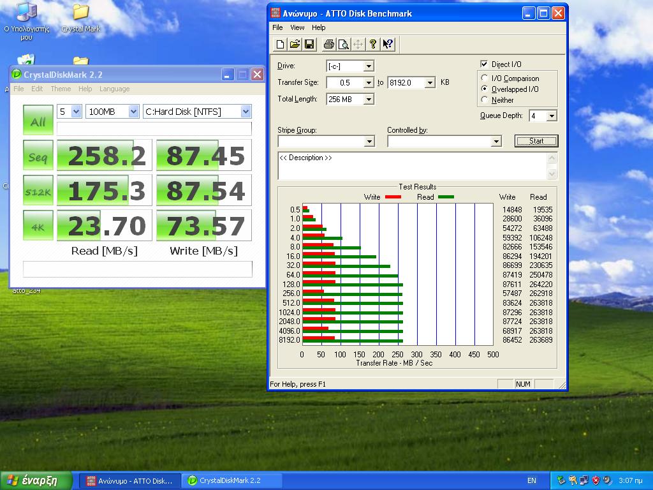Maximize the ATTO Disk Benchmark window
Screen dimensions: 653x490
click(x=543, y=13)
